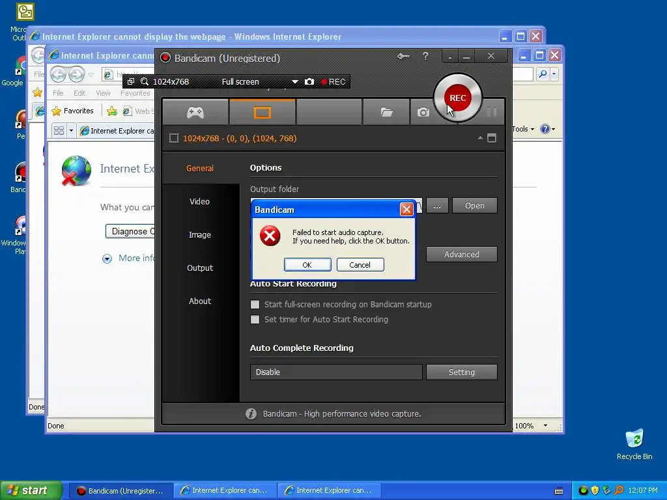Click the Advanced options button

pos(462,255)
